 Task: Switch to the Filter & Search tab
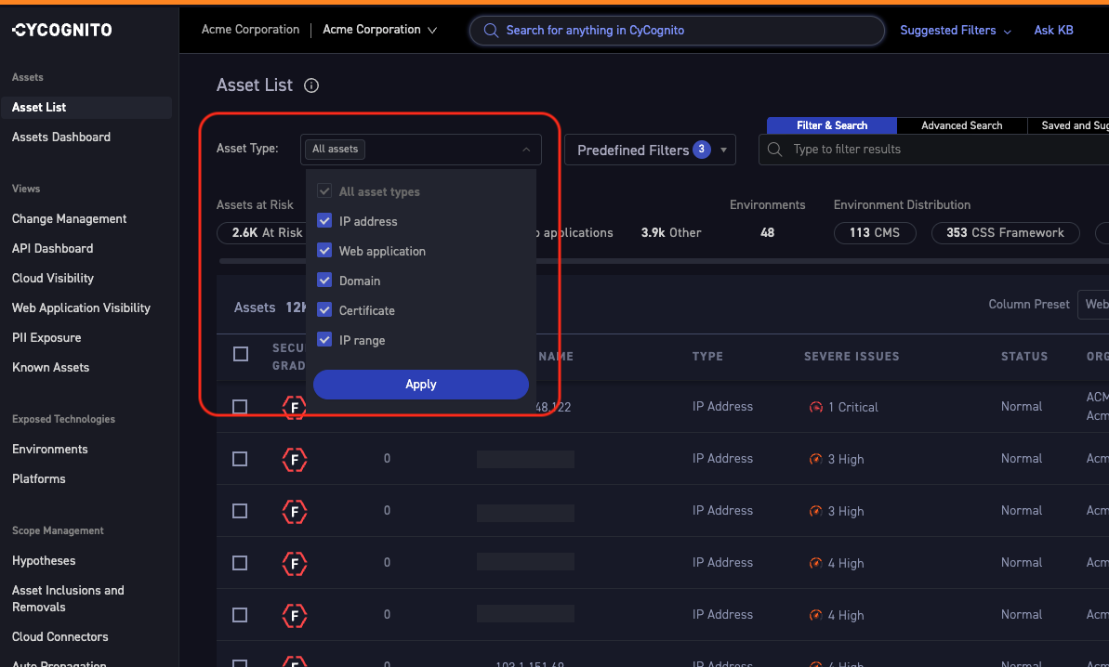tap(832, 125)
